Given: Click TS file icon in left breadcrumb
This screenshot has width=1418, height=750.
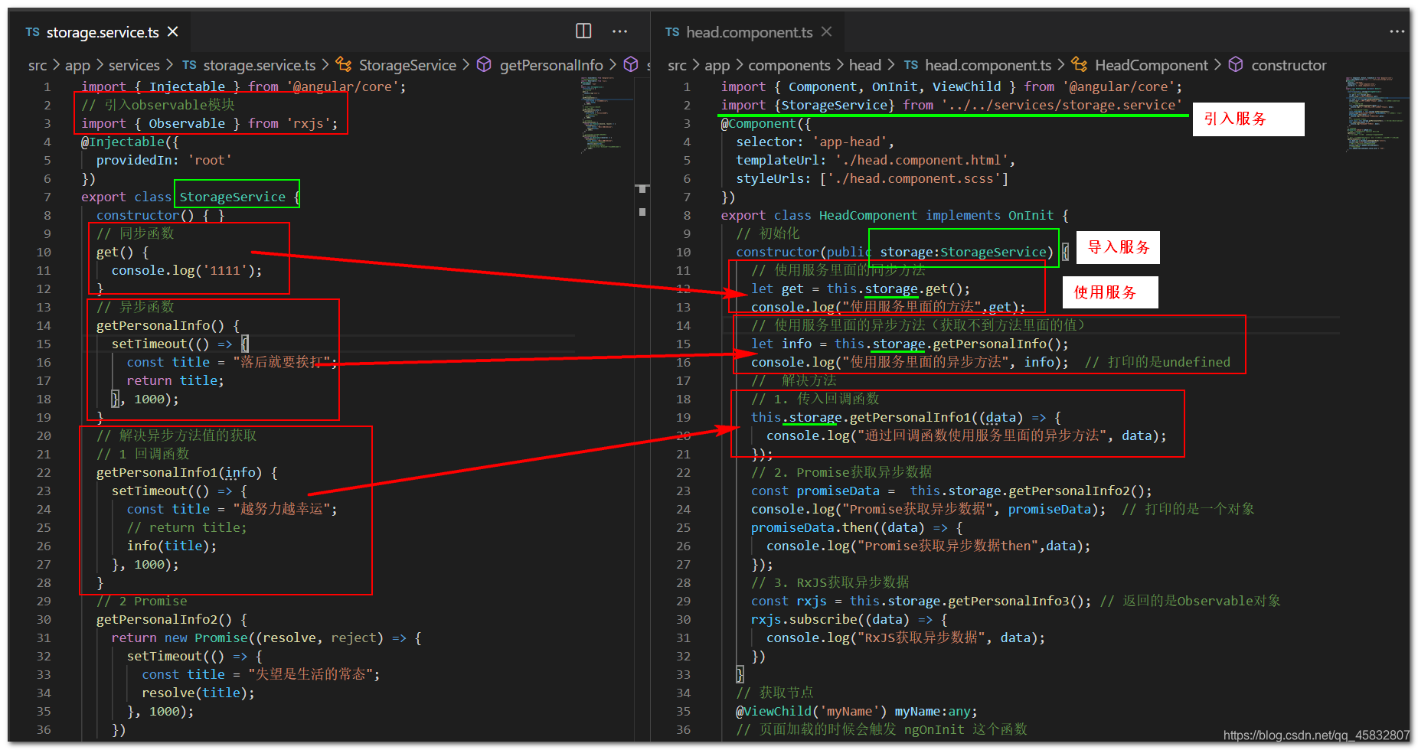Looking at the screenshot, I should 189,66.
